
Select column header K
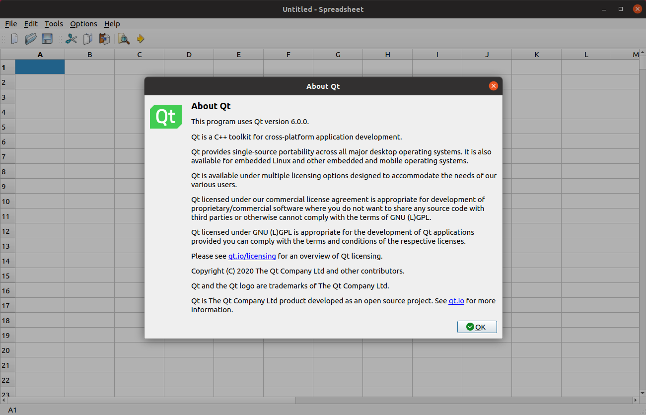click(536, 55)
